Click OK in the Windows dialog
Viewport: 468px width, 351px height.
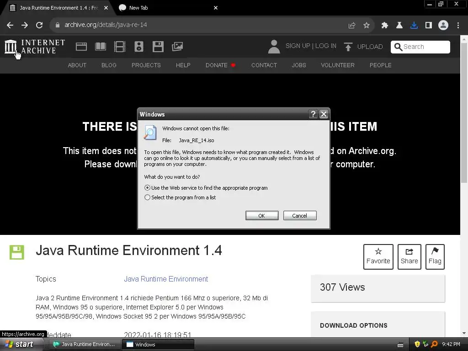pyautogui.click(x=262, y=216)
